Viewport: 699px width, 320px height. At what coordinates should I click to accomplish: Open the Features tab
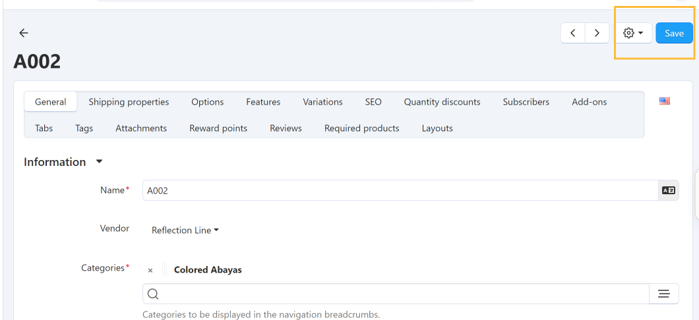263,102
